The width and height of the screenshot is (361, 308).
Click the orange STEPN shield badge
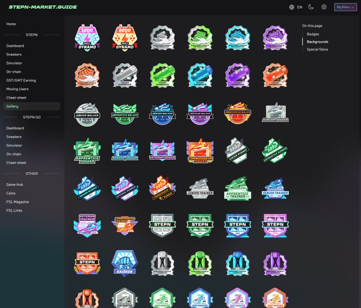click(87, 263)
